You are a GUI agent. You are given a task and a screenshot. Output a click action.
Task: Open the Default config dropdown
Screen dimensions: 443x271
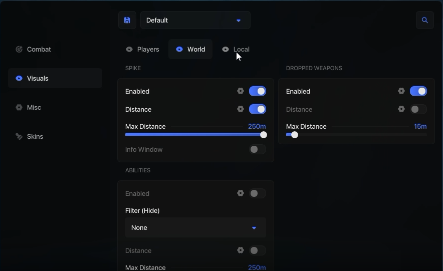[195, 20]
